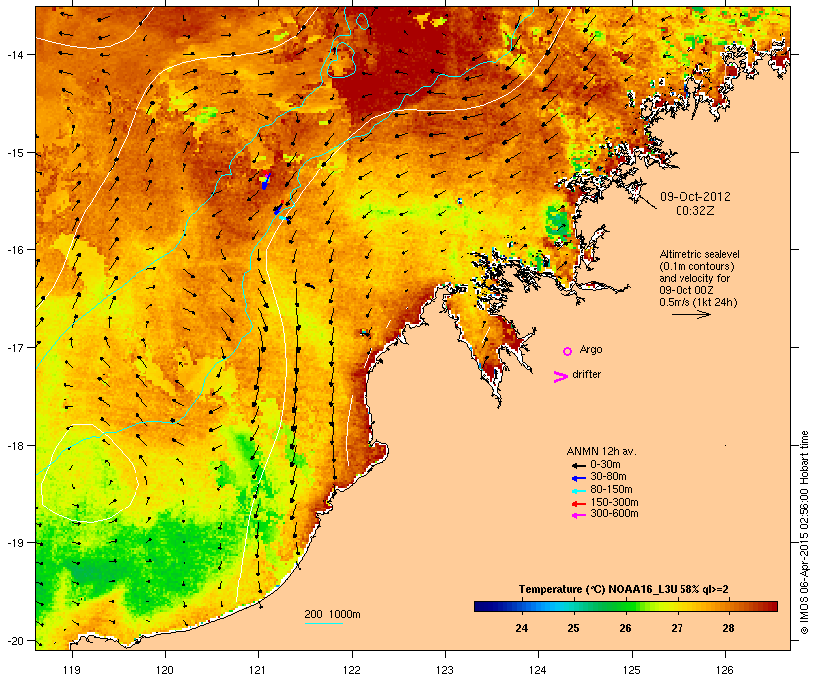Click the 'ANMN 12h av.' heading
The width and height of the screenshot is (817, 678).
point(601,451)
